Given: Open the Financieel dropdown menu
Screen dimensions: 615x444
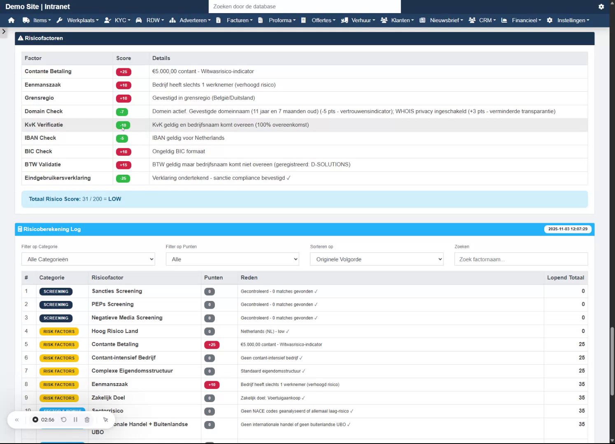Looking at the screenshot, I should 526,20.
